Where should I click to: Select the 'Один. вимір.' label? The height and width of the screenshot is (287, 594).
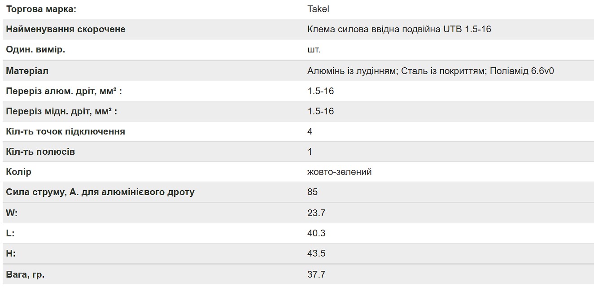click(35, 49)
